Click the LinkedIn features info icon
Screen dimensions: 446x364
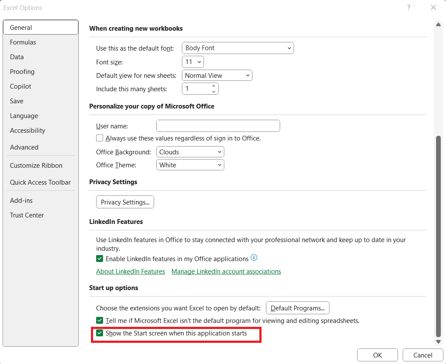[x=254, y=258]
